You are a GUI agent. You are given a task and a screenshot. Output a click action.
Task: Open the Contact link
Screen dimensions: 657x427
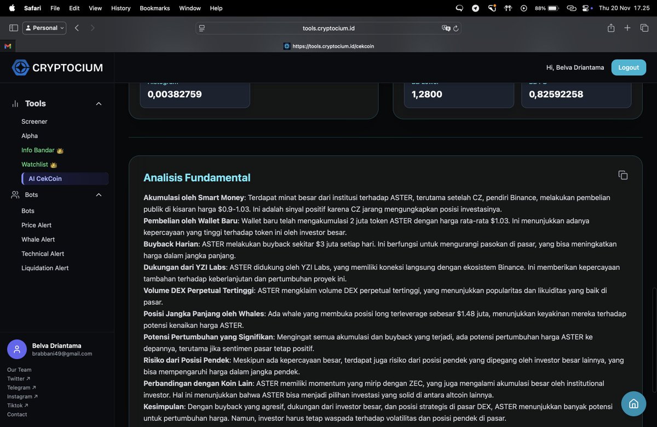pos(17,414)
